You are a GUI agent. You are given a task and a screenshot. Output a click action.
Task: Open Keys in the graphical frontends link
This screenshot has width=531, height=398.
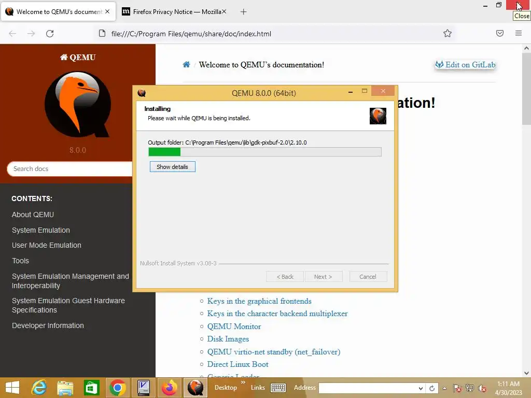coord(259,301)
